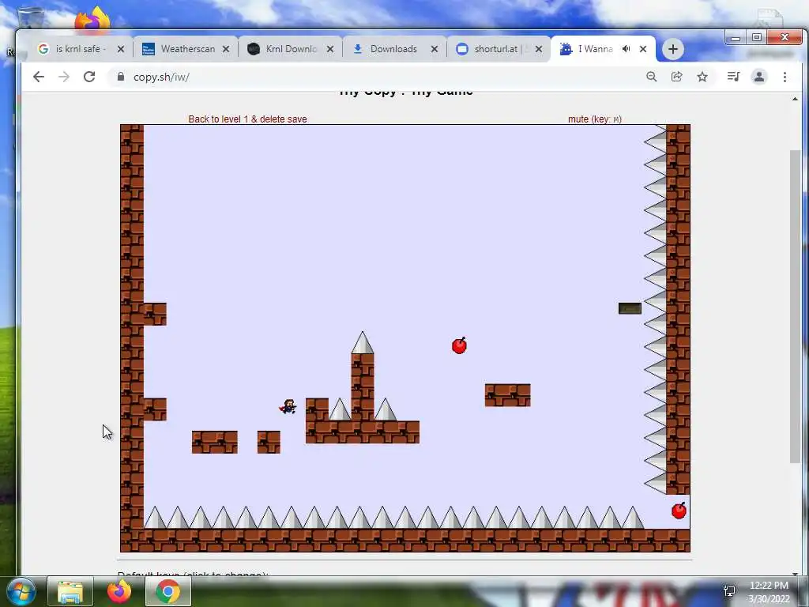Viewport: 809px width, 607px height.
Task: Open Chrome's three-dot menu
Action: pyautogui.click(x=785, y=77)
